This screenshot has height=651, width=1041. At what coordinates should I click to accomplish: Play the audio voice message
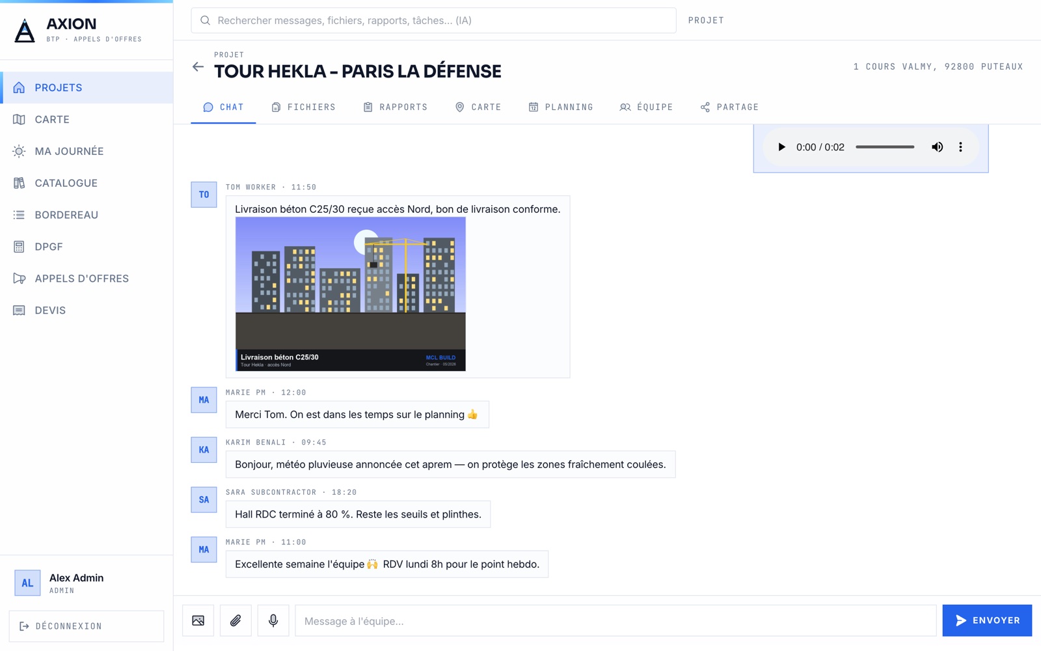pos(781,147)
